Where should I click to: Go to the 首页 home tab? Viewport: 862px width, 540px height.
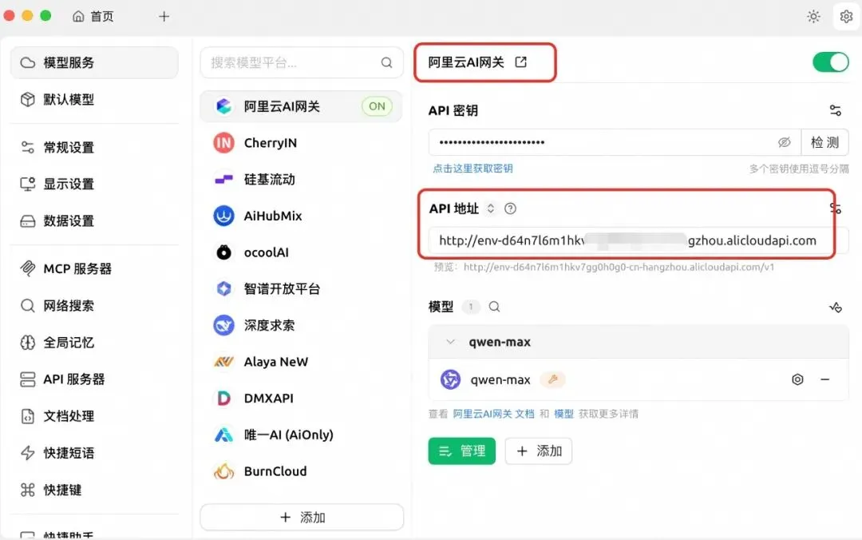93,17
